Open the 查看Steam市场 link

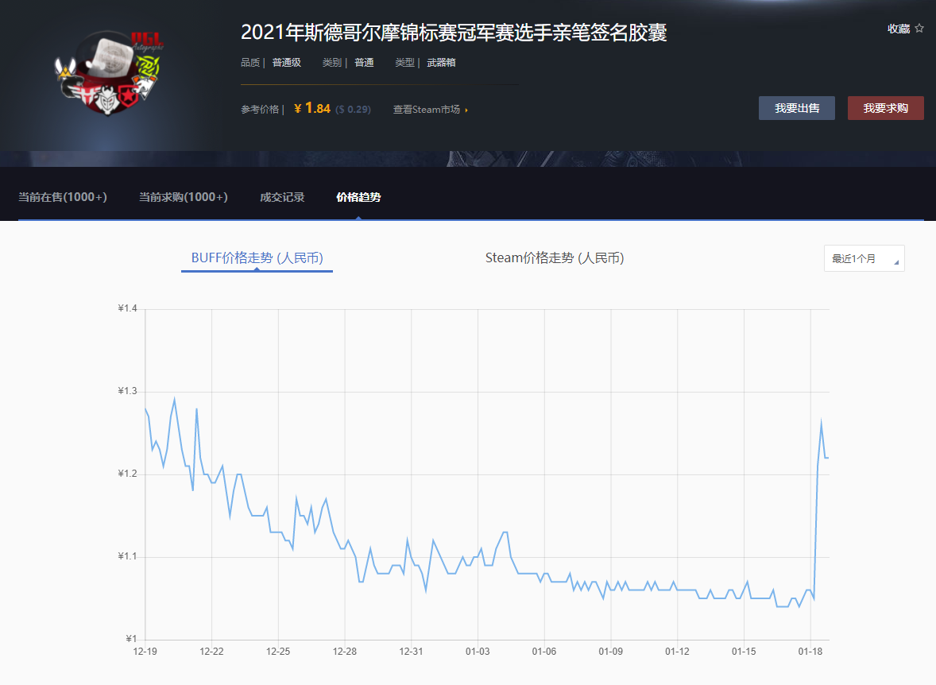coord(430,110)
